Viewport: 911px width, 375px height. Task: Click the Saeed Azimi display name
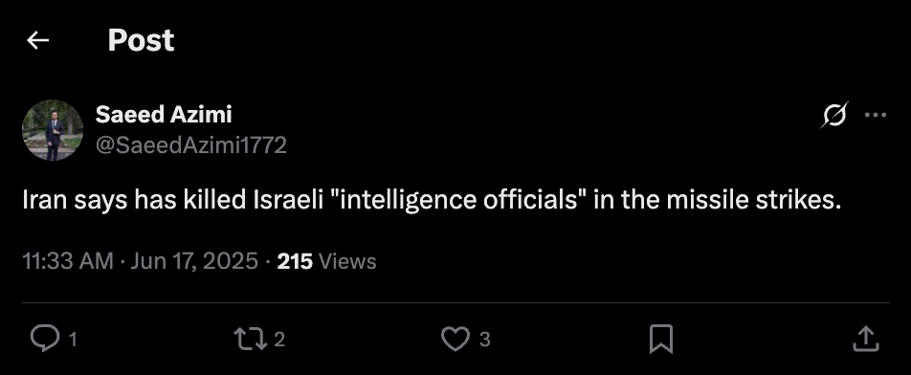point(164,115)
